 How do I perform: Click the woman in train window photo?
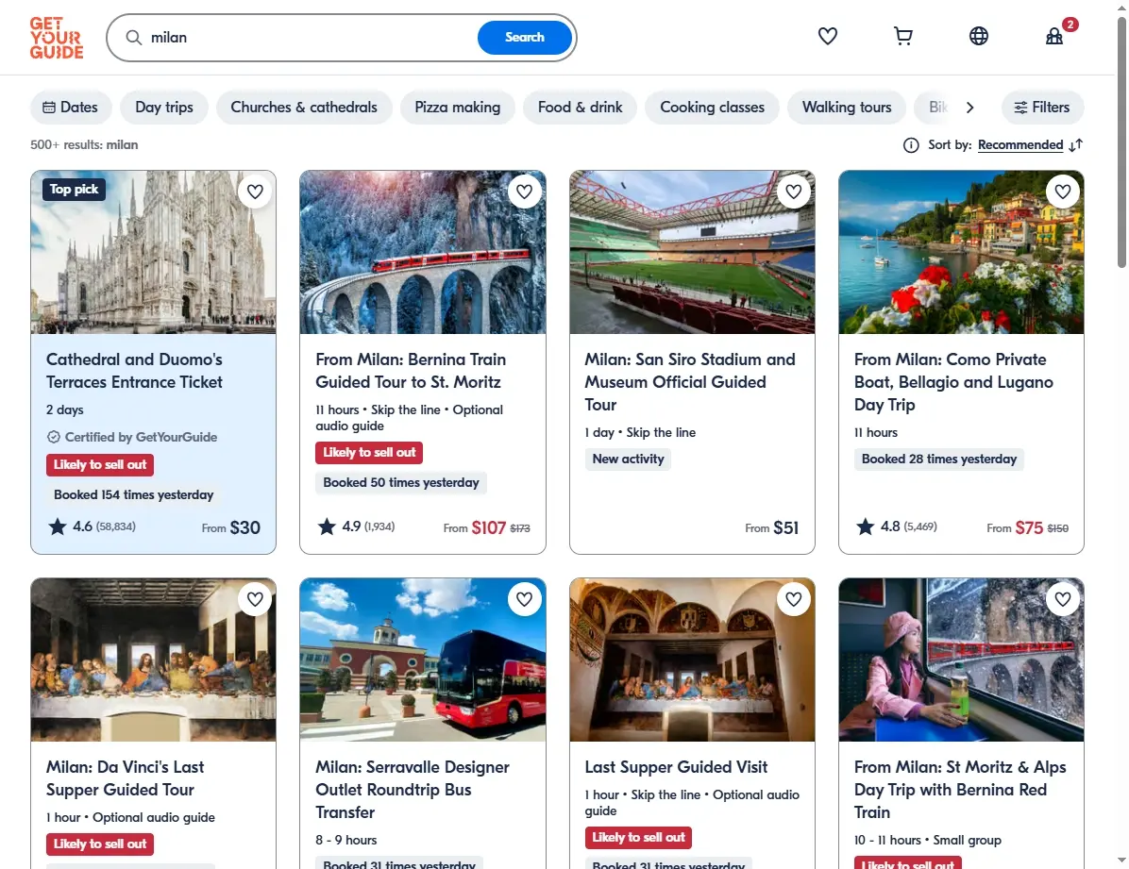(x=961, y=660)
